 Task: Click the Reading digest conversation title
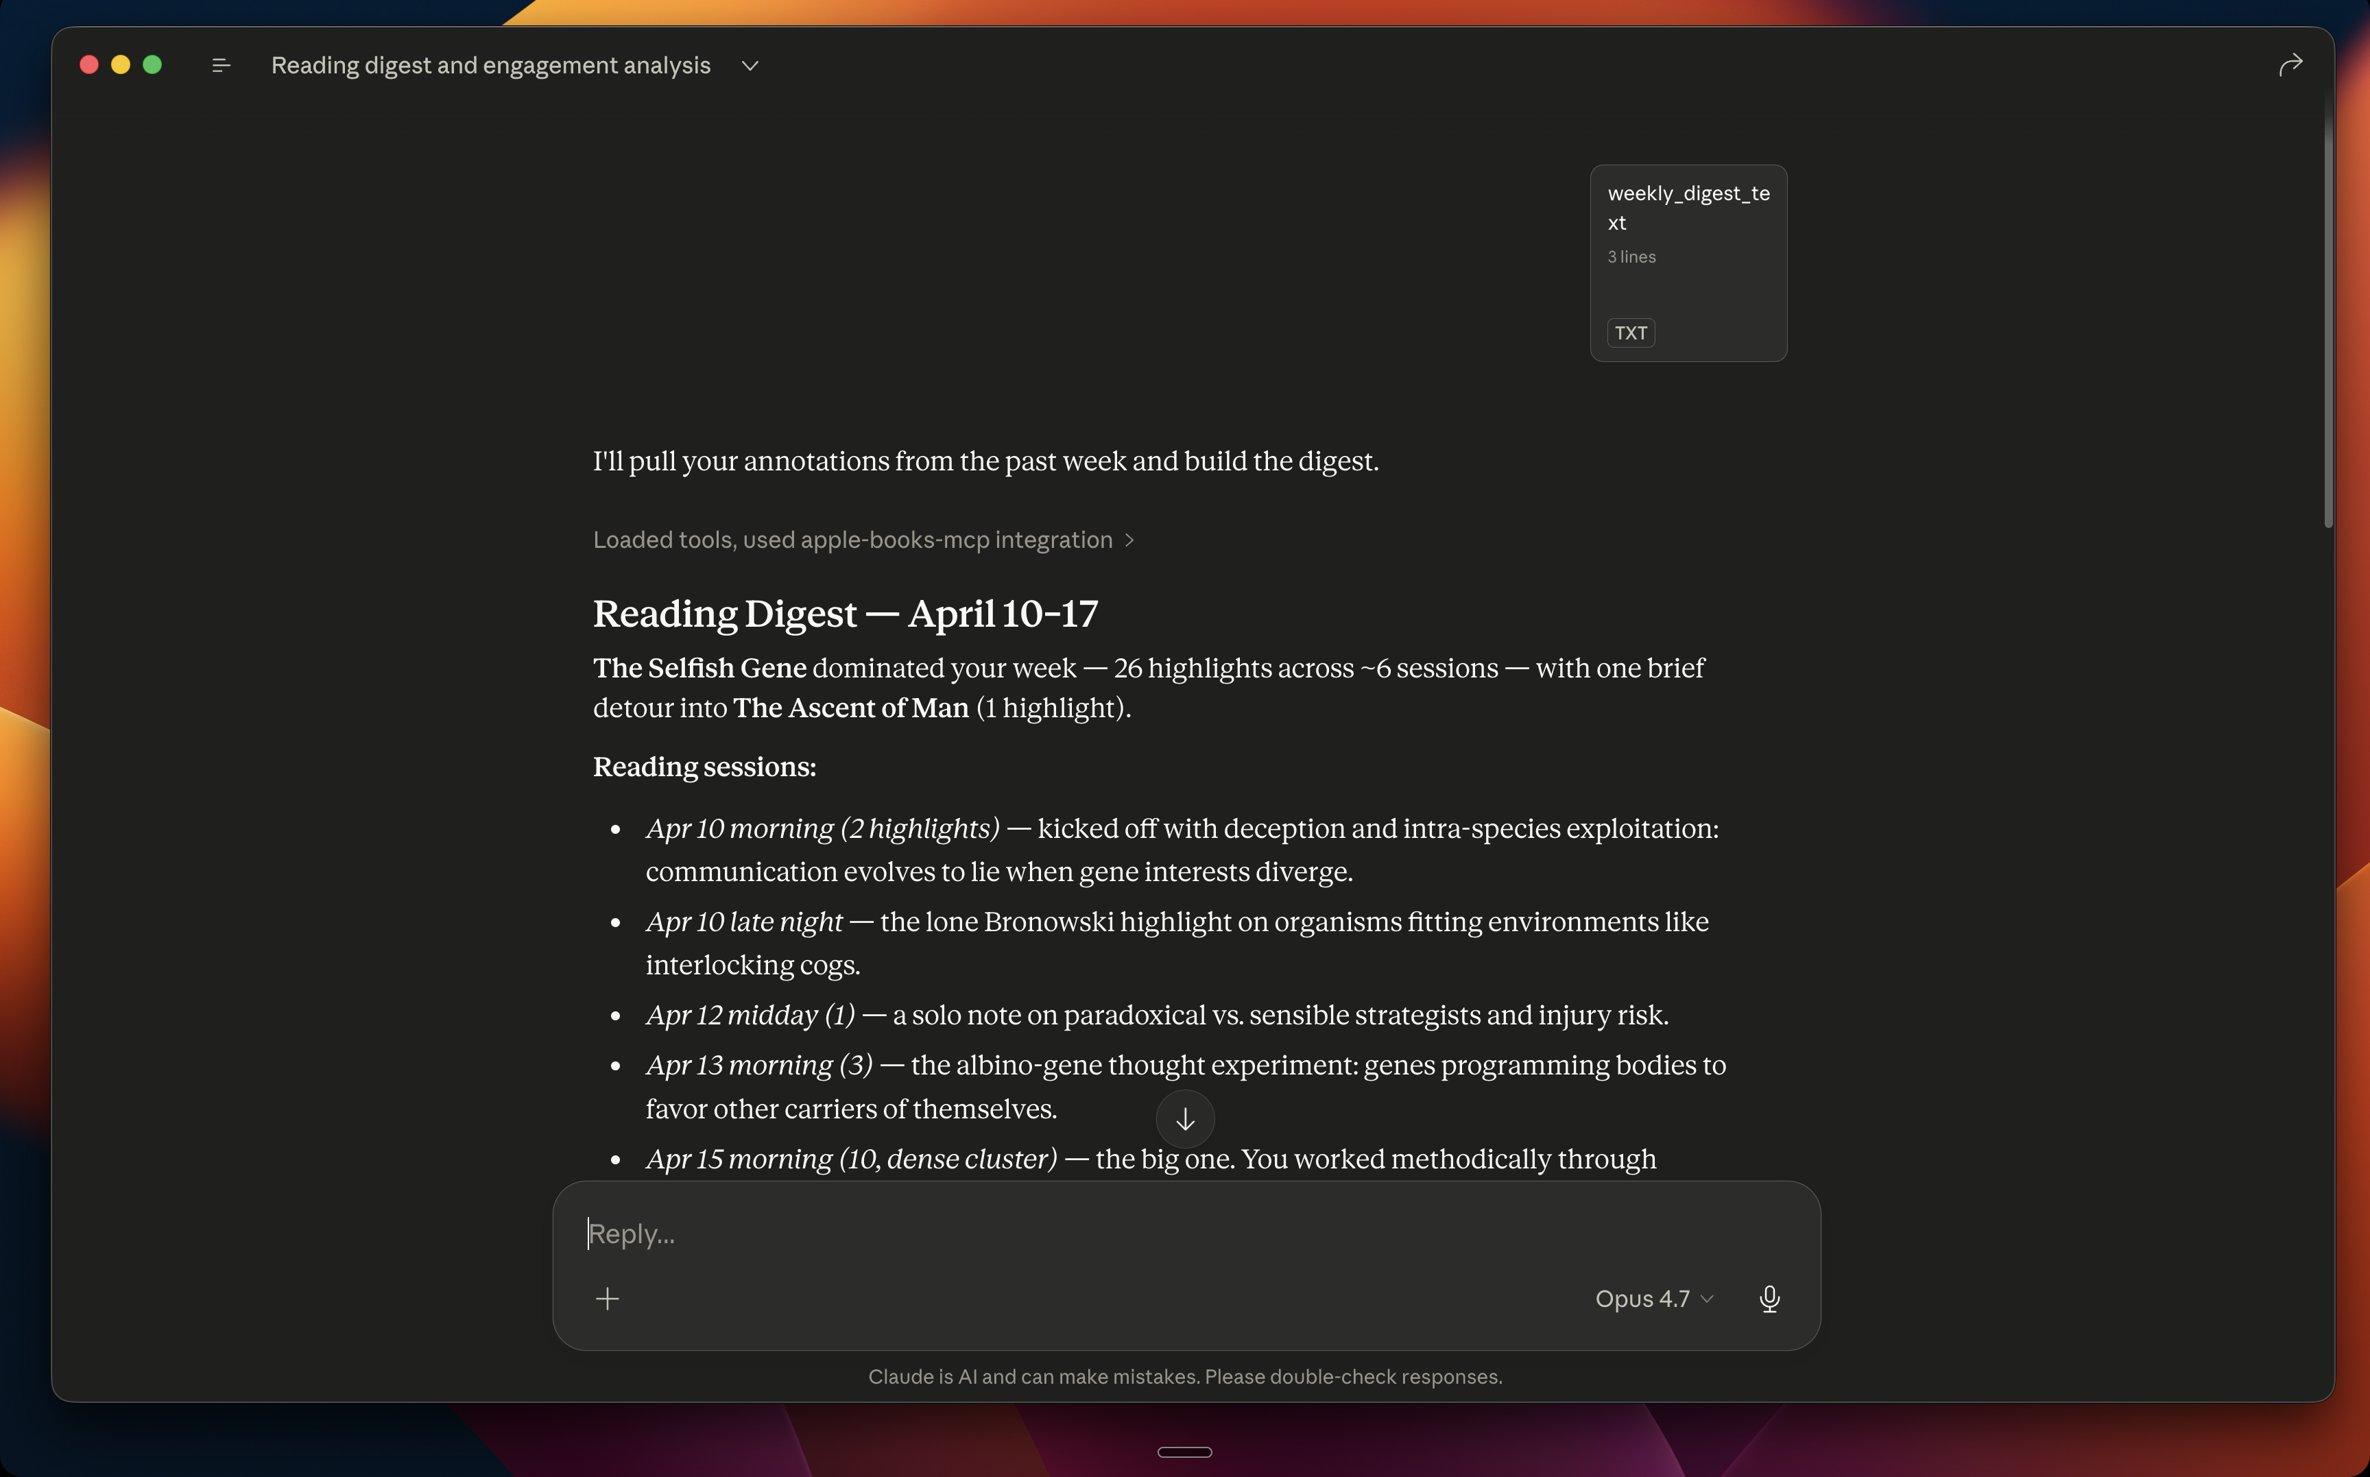(490, 65)
